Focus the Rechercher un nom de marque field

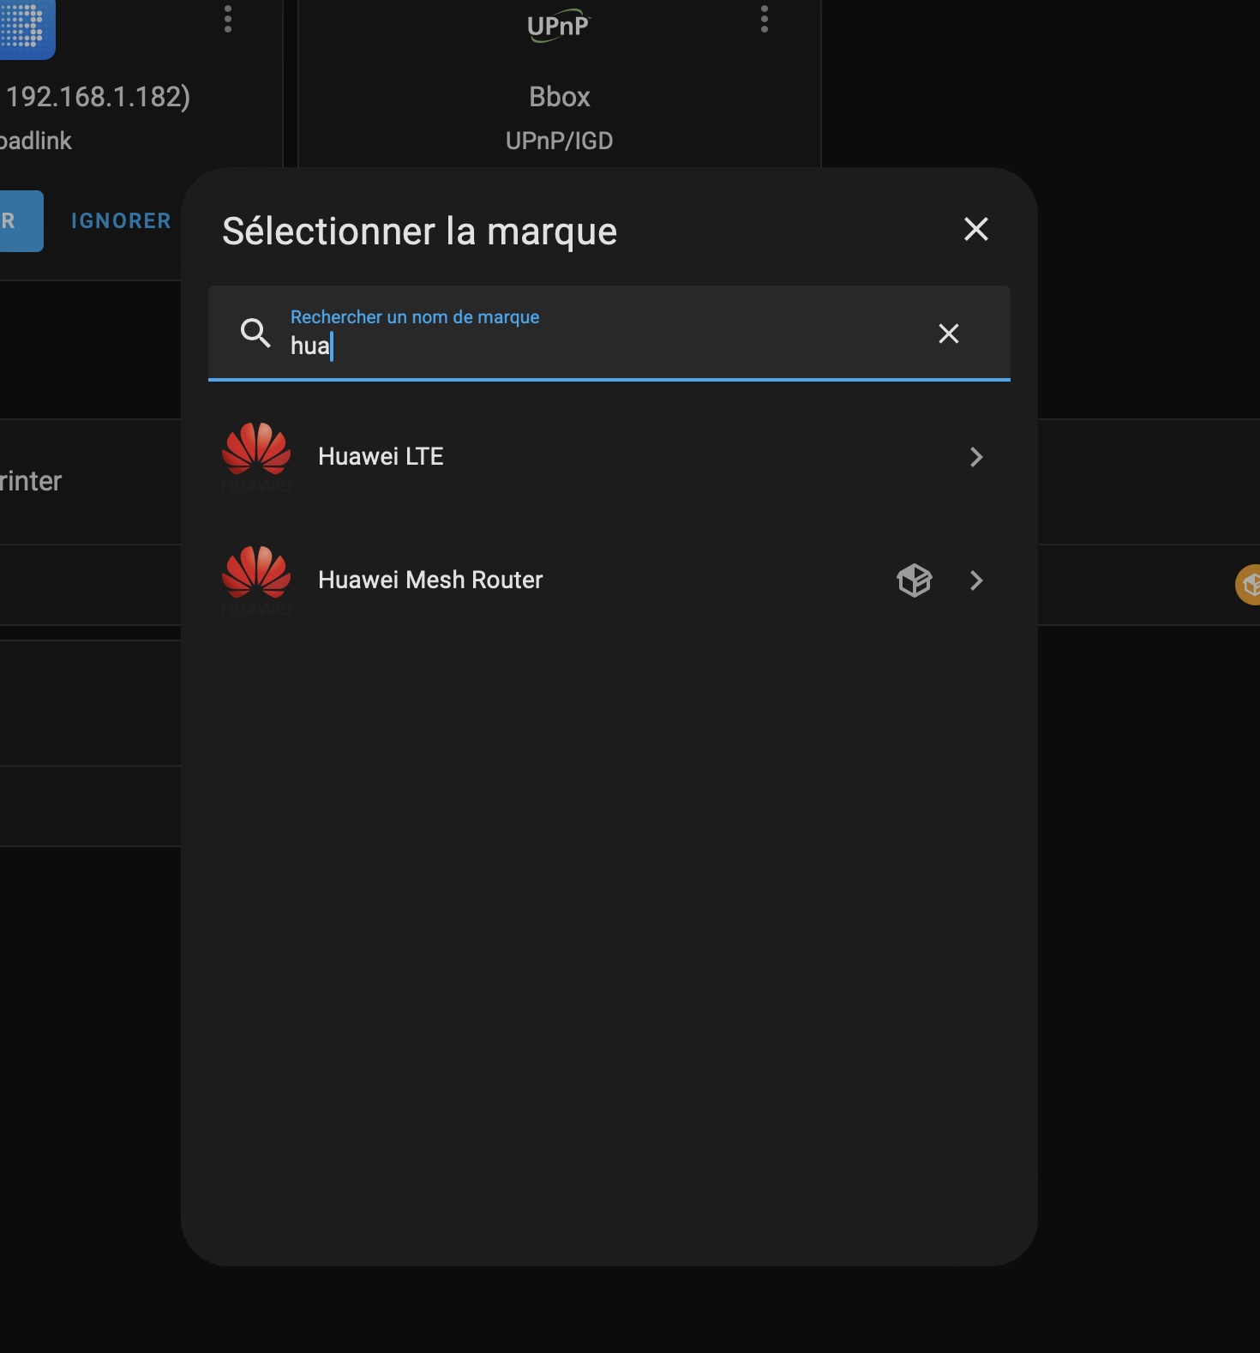click(x=609, y=333)
